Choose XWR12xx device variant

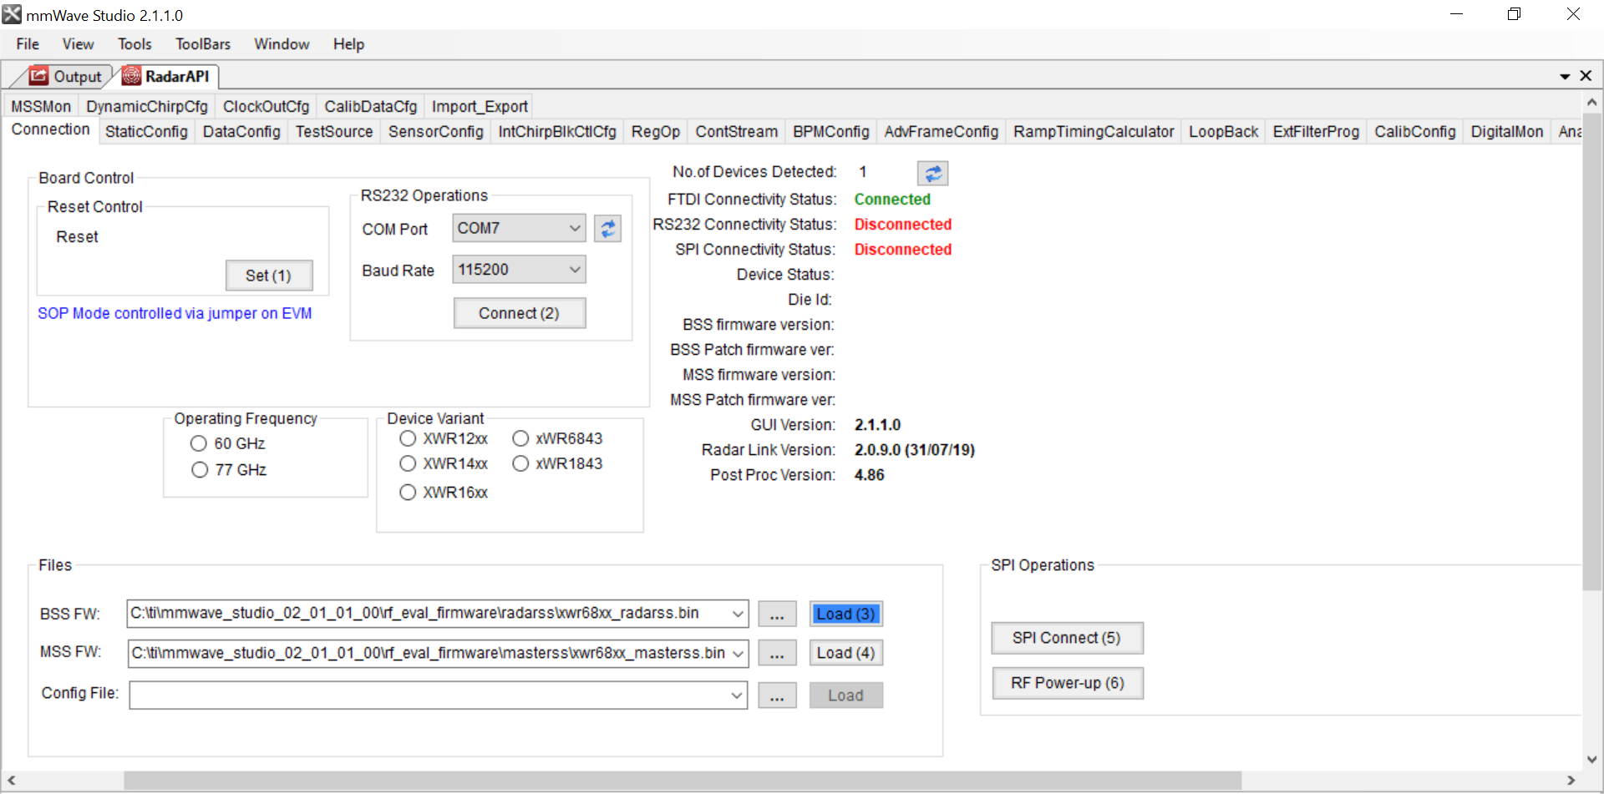click(x=408, y=438)
